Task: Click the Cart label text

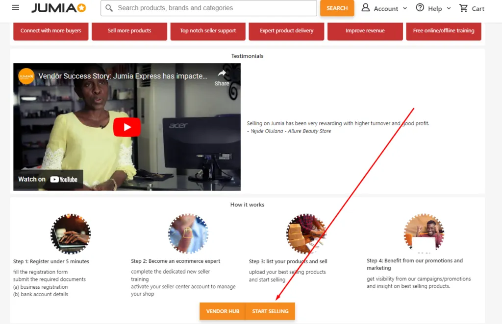Action: (x=478, y=9)
